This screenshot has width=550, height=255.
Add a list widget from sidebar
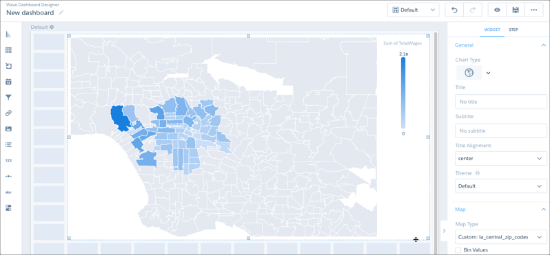(x=8, y=144)
